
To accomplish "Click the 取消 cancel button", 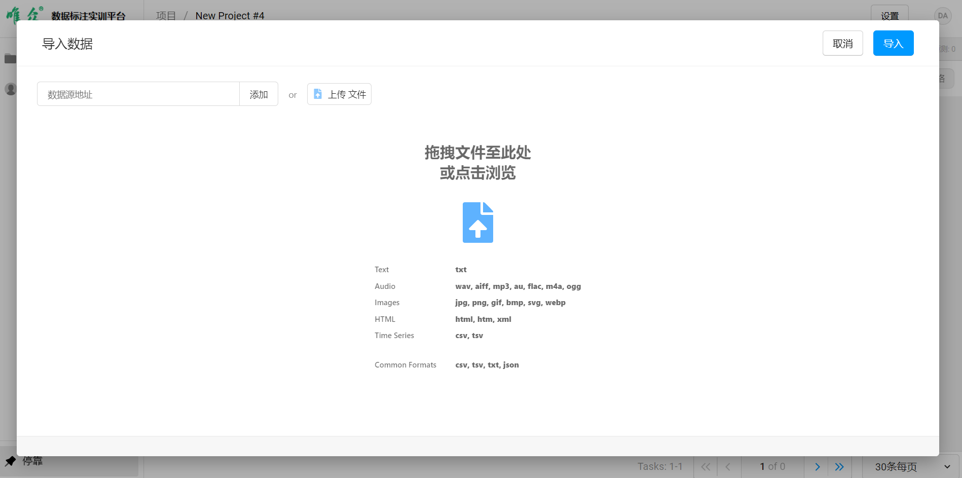I will pos(842,44).
